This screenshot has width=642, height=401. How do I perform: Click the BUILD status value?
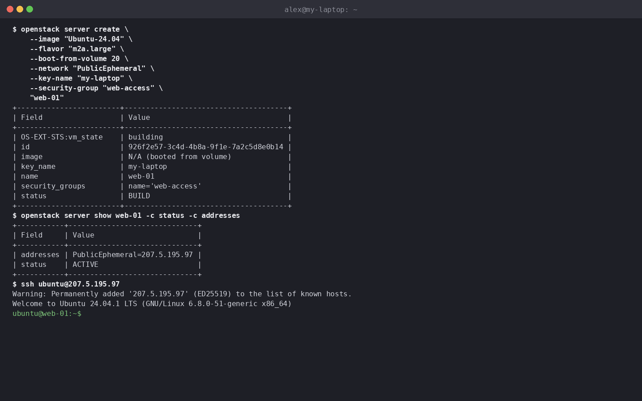pos(139,196)
